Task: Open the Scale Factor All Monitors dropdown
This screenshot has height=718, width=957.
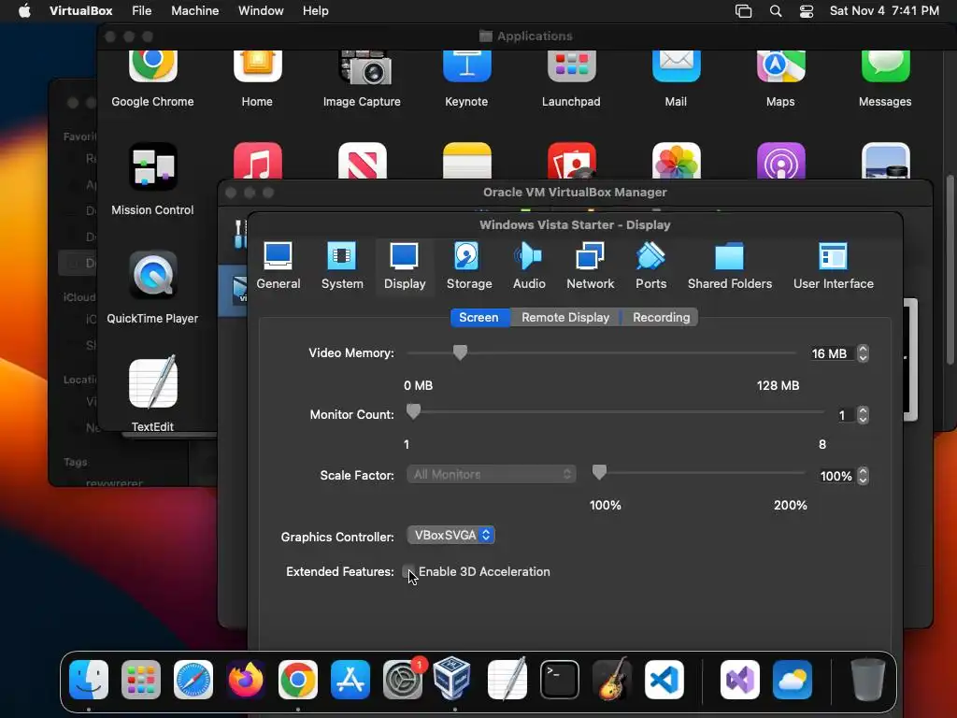Action: [492, 474]
